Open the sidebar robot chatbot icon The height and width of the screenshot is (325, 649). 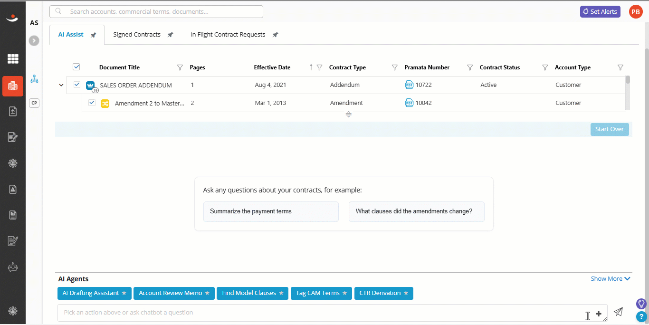[x=13, y=267]
